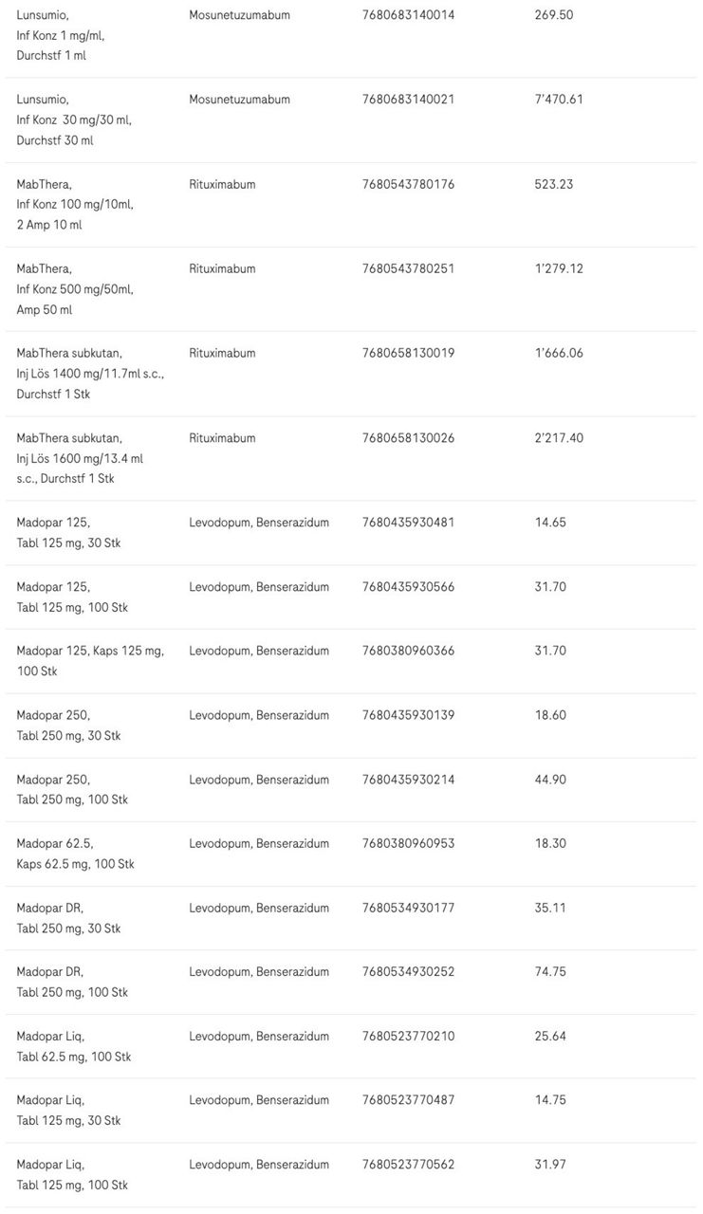Select Madopar Liq Tabl 125 mg 30 Stk

[x=68, y=1111]
